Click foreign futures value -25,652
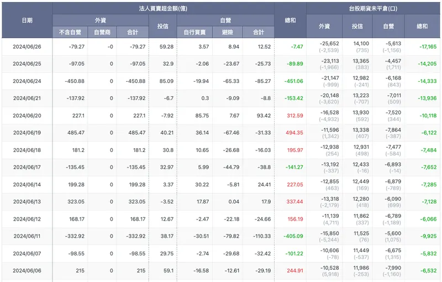Viewport: 442px width, 282px height. click(329, 44)
